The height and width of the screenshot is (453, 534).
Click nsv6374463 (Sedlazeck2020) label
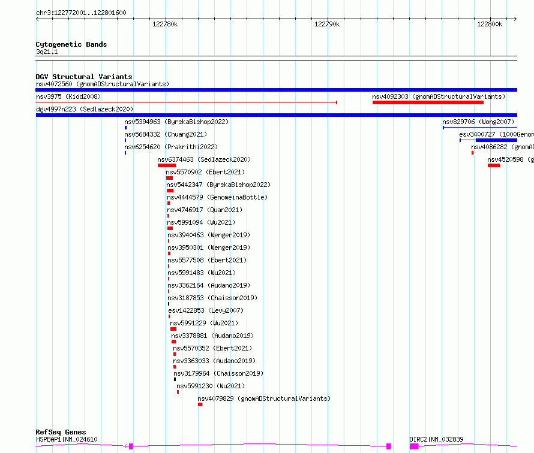[204, 159]
